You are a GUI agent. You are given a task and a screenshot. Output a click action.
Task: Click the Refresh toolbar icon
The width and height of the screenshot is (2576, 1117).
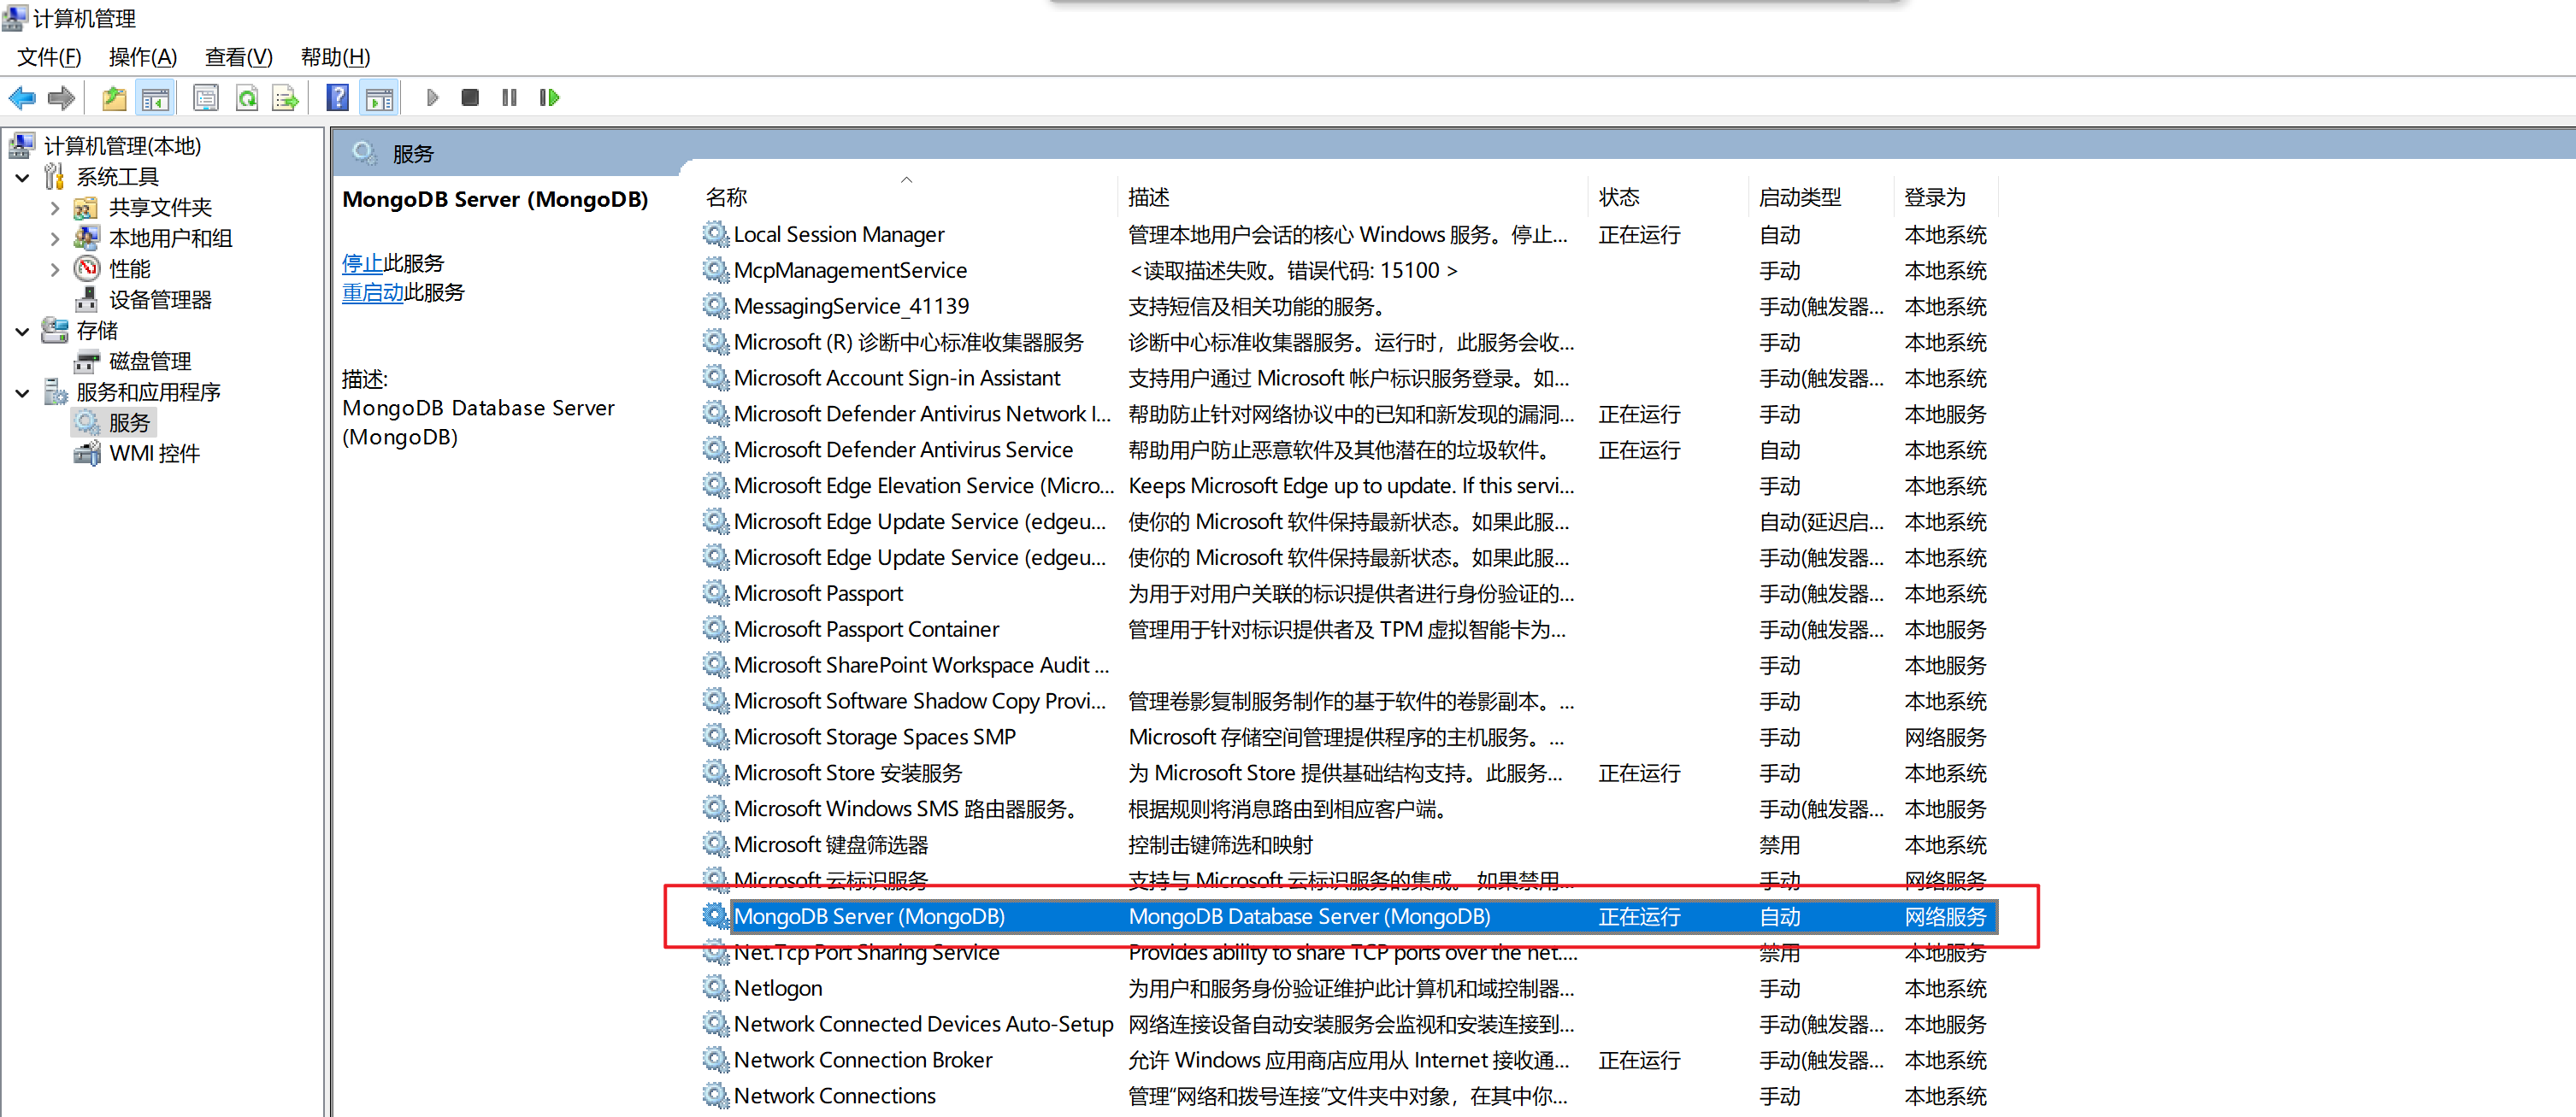click(246, 98)
